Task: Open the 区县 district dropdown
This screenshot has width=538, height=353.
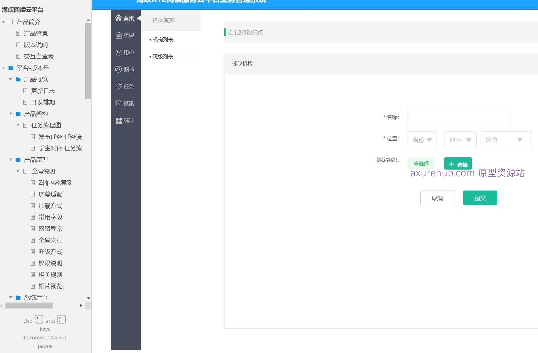Action: (x=506, y=139)
